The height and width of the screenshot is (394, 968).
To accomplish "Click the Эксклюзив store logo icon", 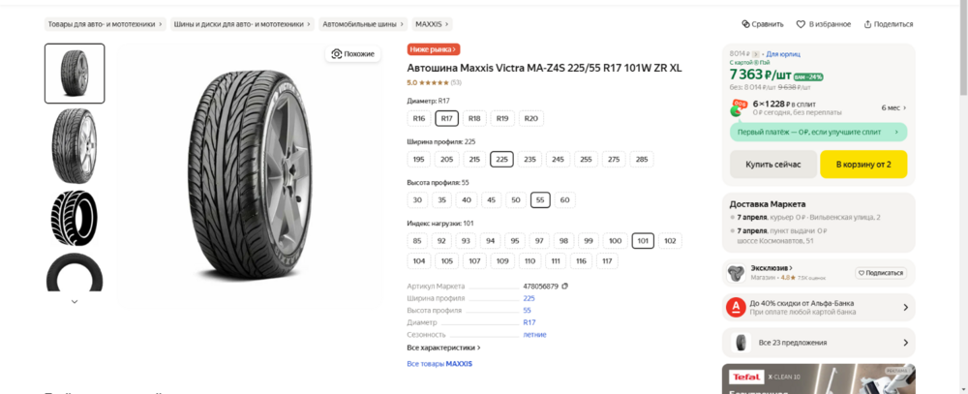I will [736, 273].
